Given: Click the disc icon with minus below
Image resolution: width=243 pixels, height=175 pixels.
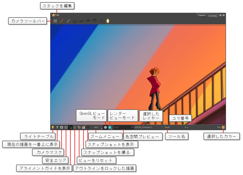Looking at the screenshot, I should pos(88,21).
